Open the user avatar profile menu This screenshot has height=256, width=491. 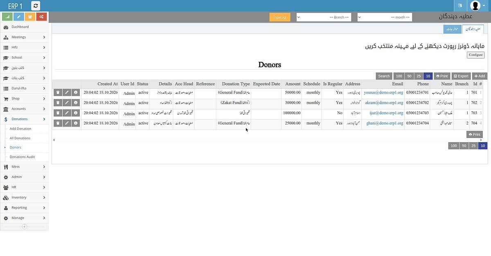(x=477, y=6)
